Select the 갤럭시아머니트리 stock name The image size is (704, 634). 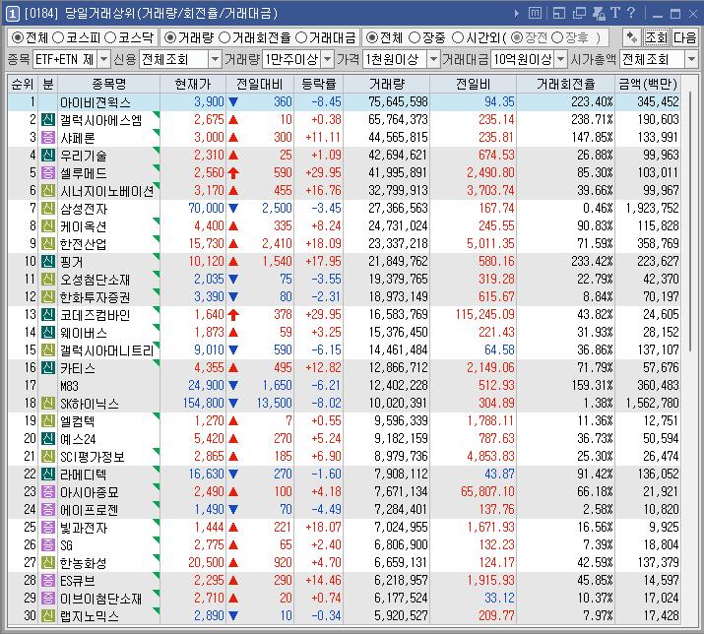[x=107, y=350]
